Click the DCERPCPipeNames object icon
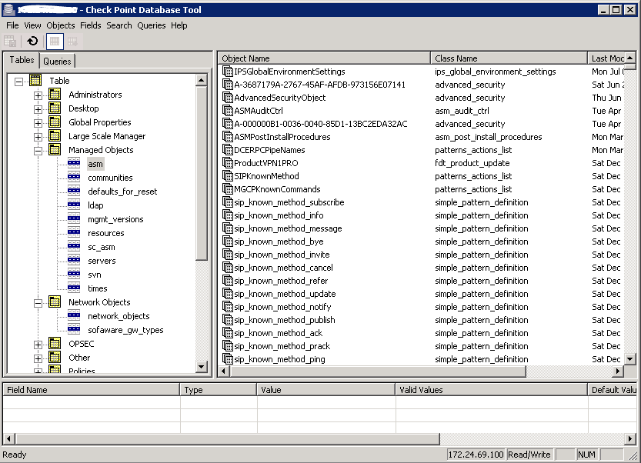Viewport: 641px width, 463px height. coord(227,150)
